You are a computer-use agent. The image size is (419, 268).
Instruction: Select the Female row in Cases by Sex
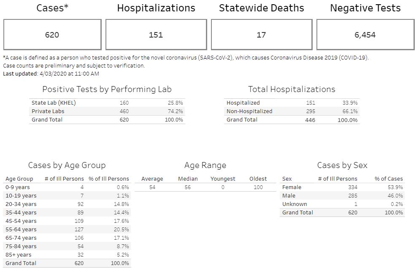click(292, 187)
